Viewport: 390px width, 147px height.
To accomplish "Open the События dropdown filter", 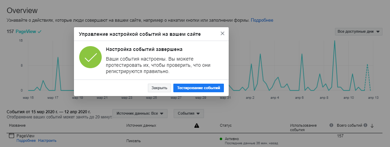I will (189, 113).
